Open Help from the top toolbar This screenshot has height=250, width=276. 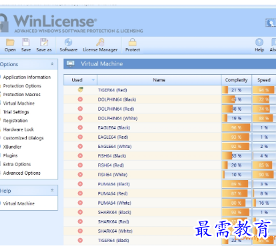pyautogui.click(x=259, y=45)
